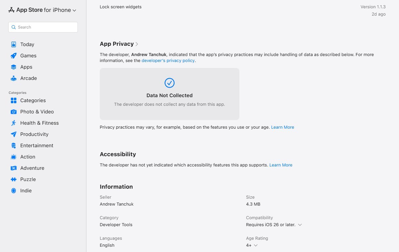This screenshot has height=252, width=399.
Task: Click the 2d ago release date
Action: (x=379, y=14)
